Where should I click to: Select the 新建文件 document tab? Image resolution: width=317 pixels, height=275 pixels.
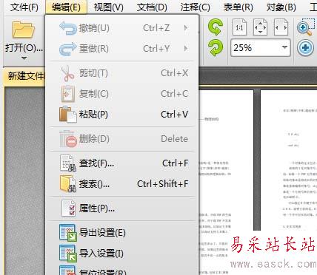click(24, 75)
